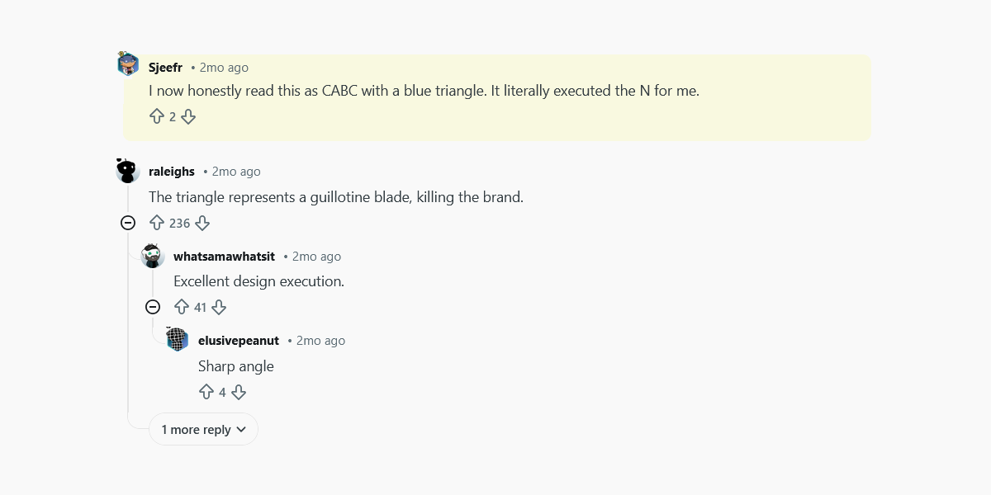991x495 pixels.
Task: Click elusivepeanut's checkered avatar
Action: point(177,339)
